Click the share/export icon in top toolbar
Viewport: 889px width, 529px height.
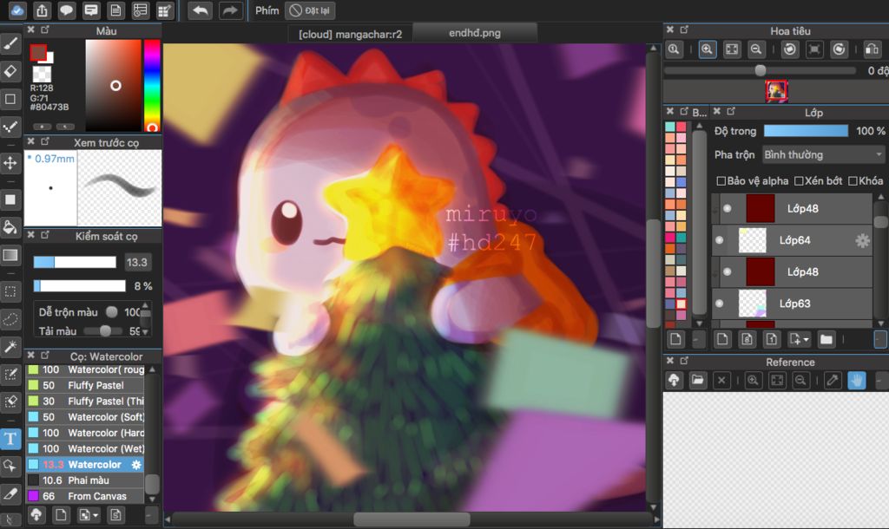coord(42,10)
